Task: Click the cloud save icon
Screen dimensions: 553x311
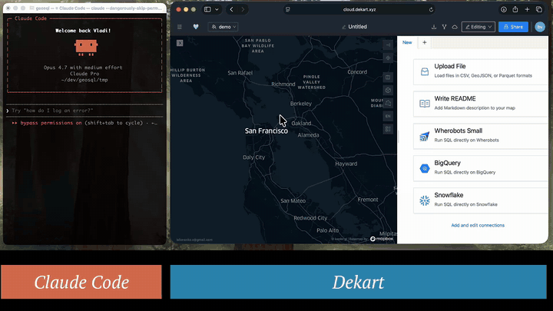Action: (455, 27)
